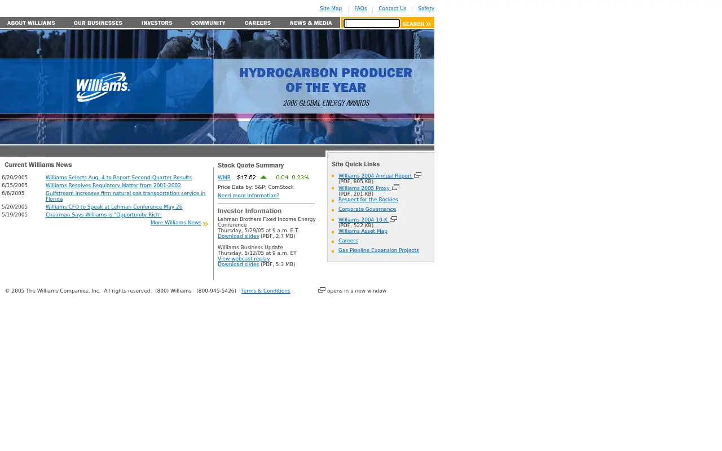Image resolution: width=722 pixels, height=451 pixels.
Task: Open the Investors menu
Action: tap(157, 23)
